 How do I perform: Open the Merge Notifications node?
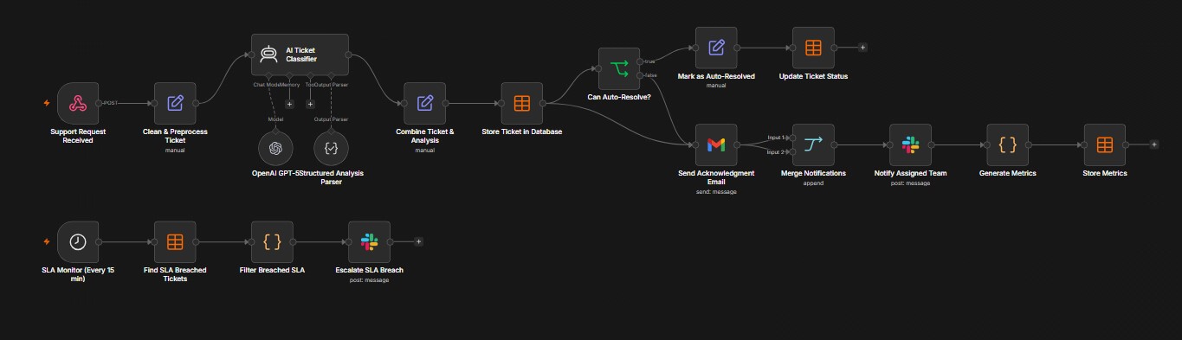813,144
